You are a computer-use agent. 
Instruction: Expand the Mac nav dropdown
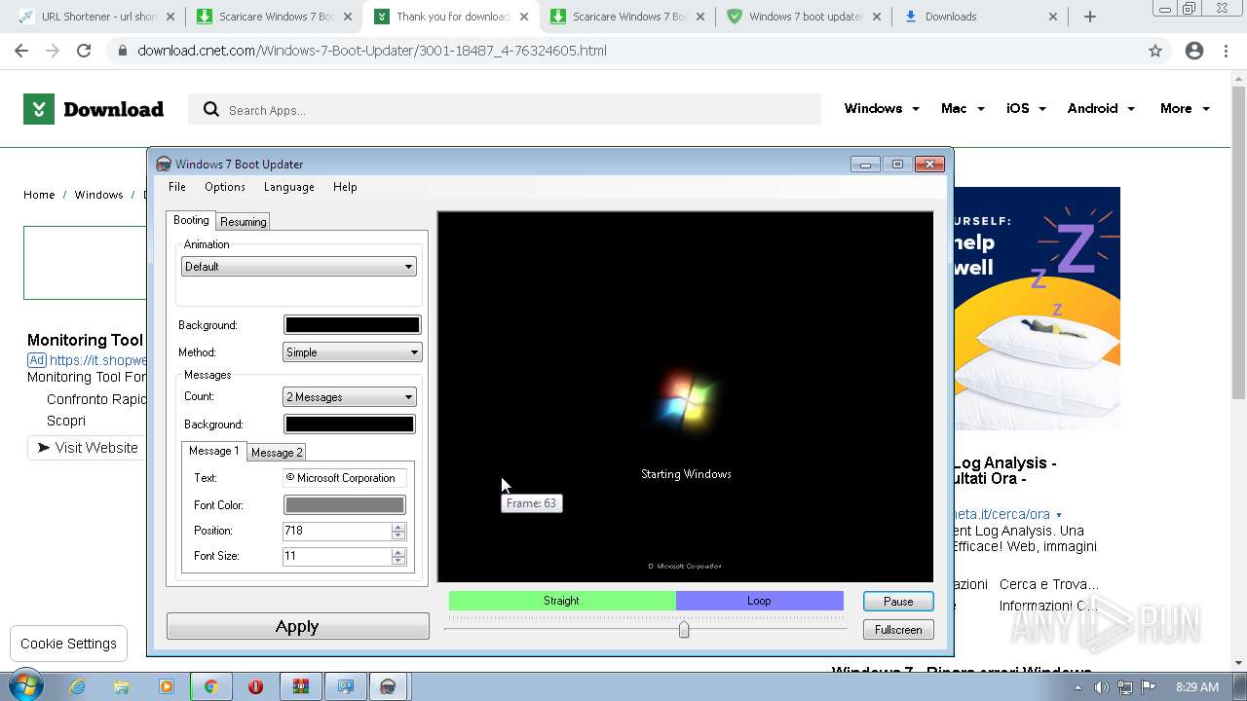963,109
